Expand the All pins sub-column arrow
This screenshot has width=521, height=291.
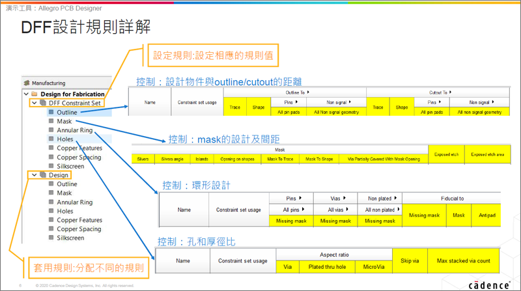303,209
